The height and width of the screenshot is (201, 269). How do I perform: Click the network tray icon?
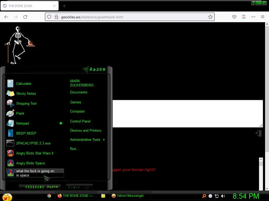[x=217, y=196]
